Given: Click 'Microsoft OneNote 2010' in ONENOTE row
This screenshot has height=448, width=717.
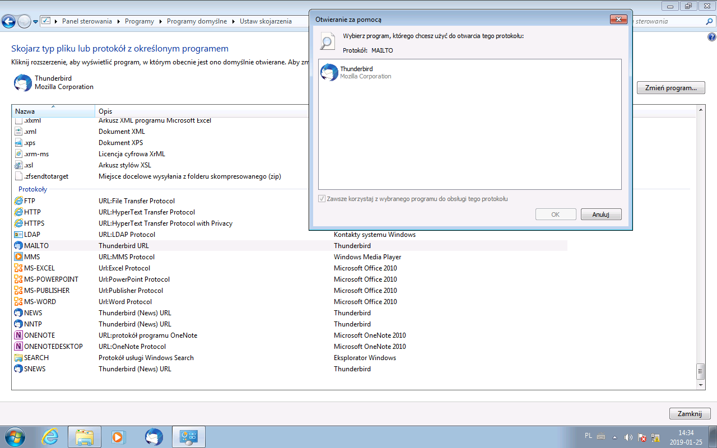Looking at the screenshot, I should [x=370, y=335].
